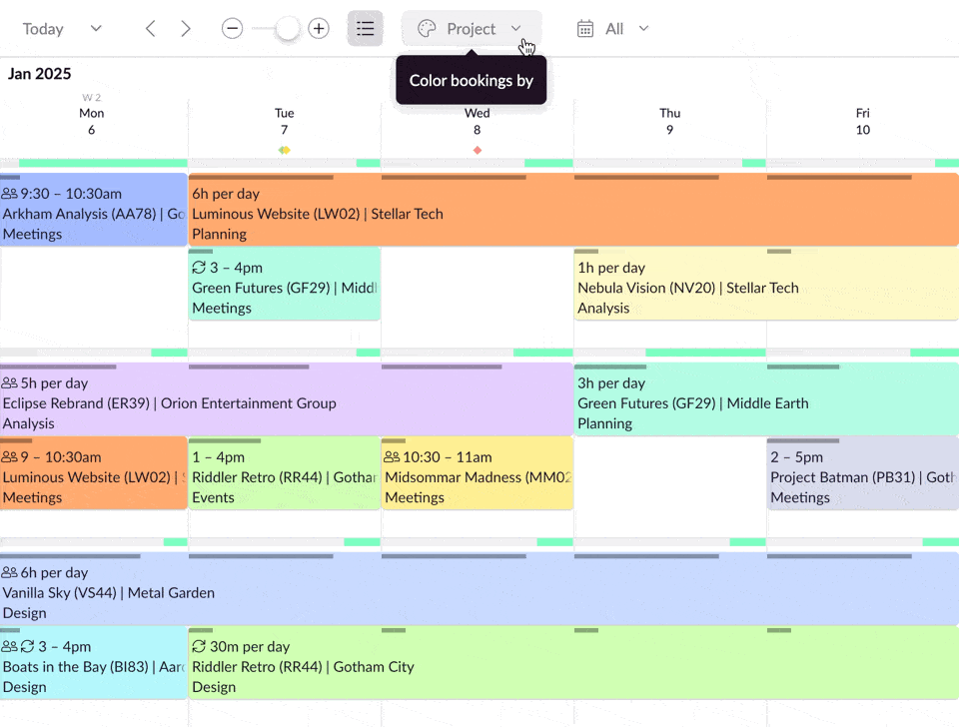Zoom in with the plus circle icon
The height and width of the screenshot is (727, 959).
pos(319,28)
